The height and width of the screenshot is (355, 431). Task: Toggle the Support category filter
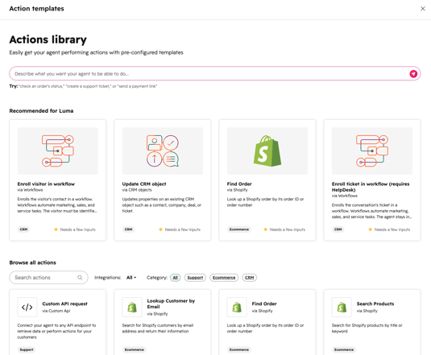tap(195, 278)
